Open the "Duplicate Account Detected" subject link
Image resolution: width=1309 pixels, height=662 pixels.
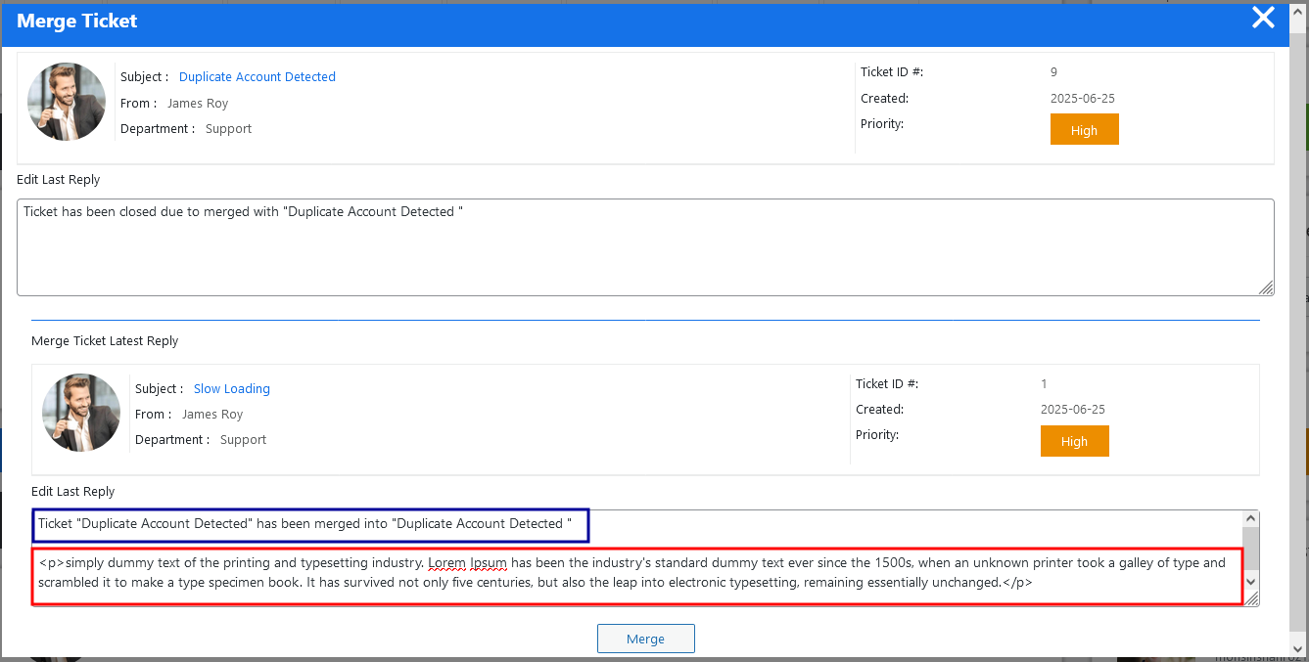tap(257, 77)
